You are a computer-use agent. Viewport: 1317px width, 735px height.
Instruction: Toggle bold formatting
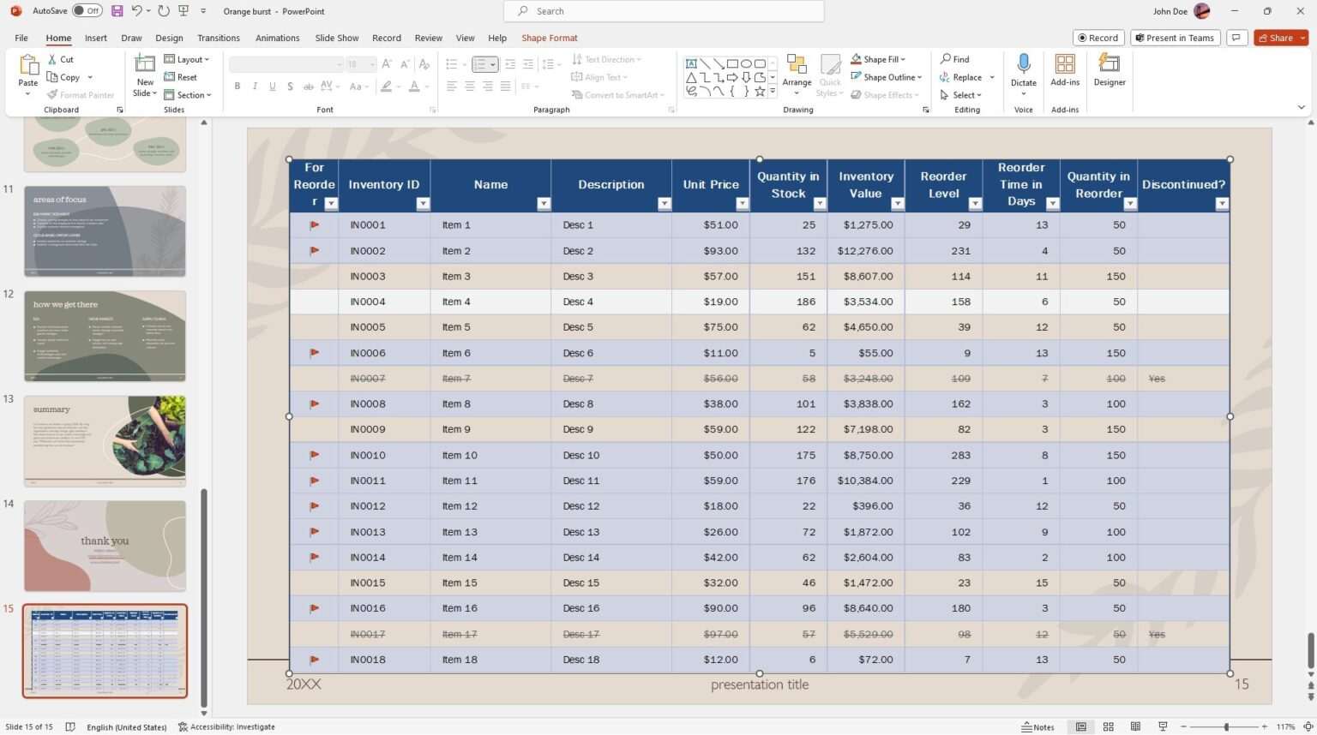[x=238, y=87]
